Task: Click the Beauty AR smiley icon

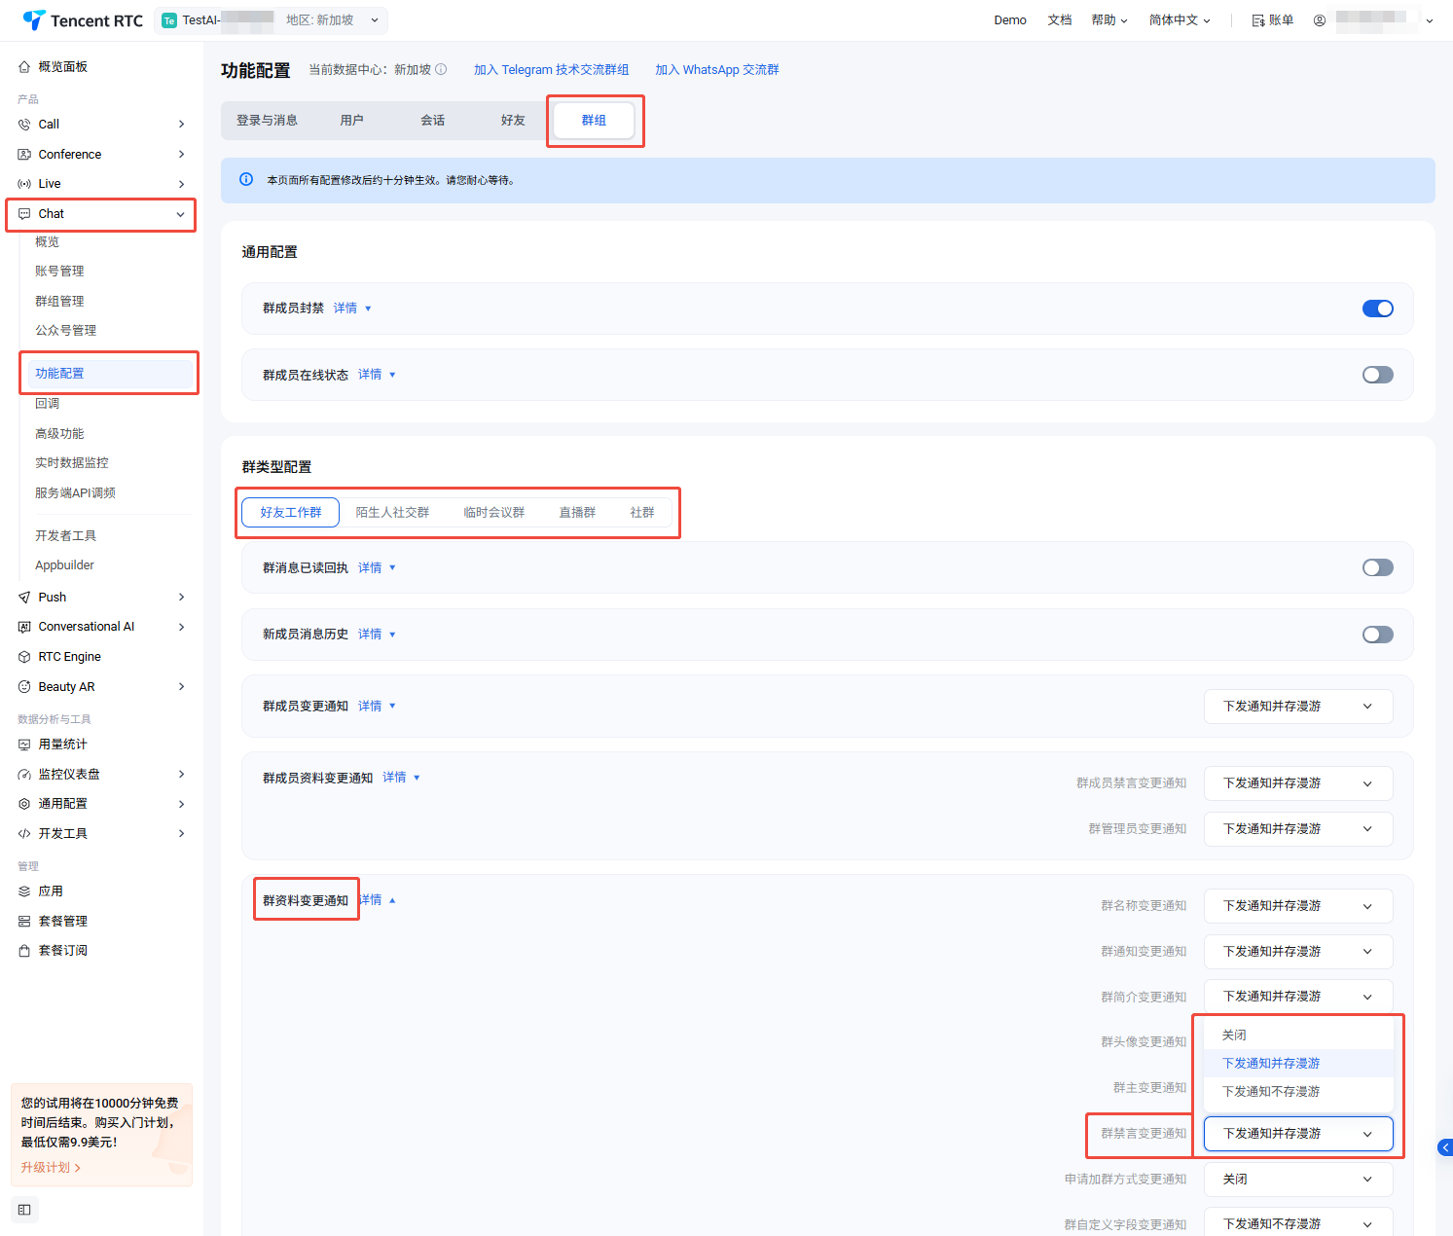Action: click(x=24, y=687)
